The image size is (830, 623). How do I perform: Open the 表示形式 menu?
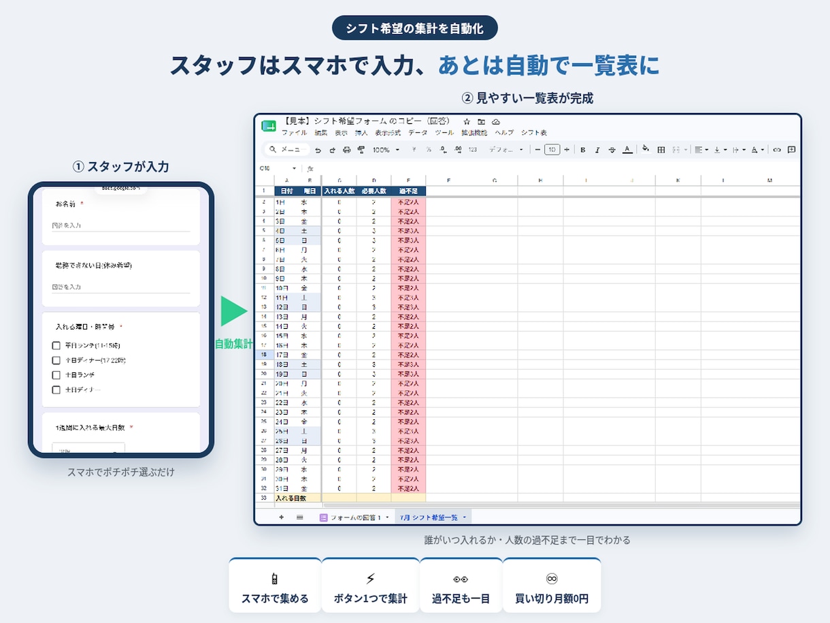[x=388, y=133]
